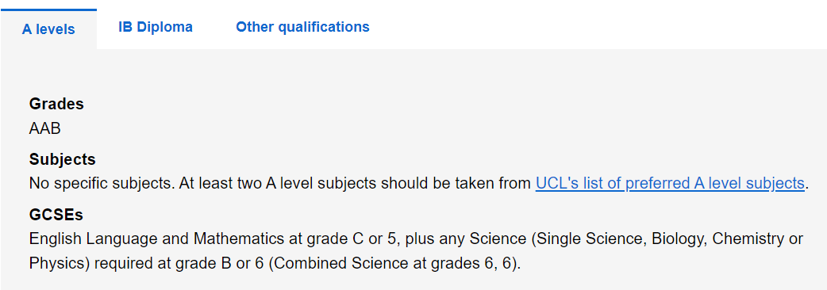Select the A levels tab
The height and width of the screenshot is (290, 827).
coord(48,29)
